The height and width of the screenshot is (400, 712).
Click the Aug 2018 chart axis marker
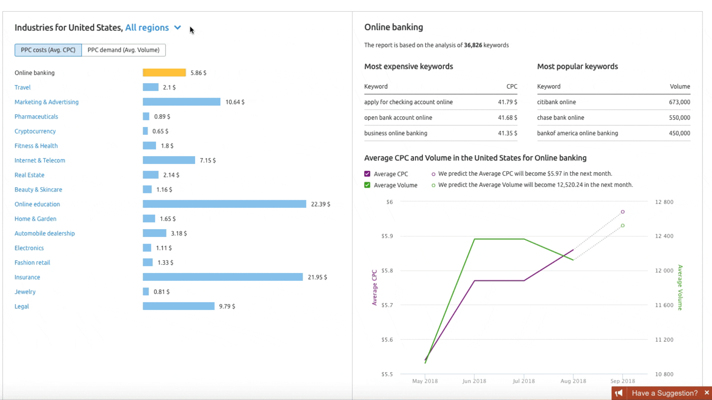coord(573,381)
